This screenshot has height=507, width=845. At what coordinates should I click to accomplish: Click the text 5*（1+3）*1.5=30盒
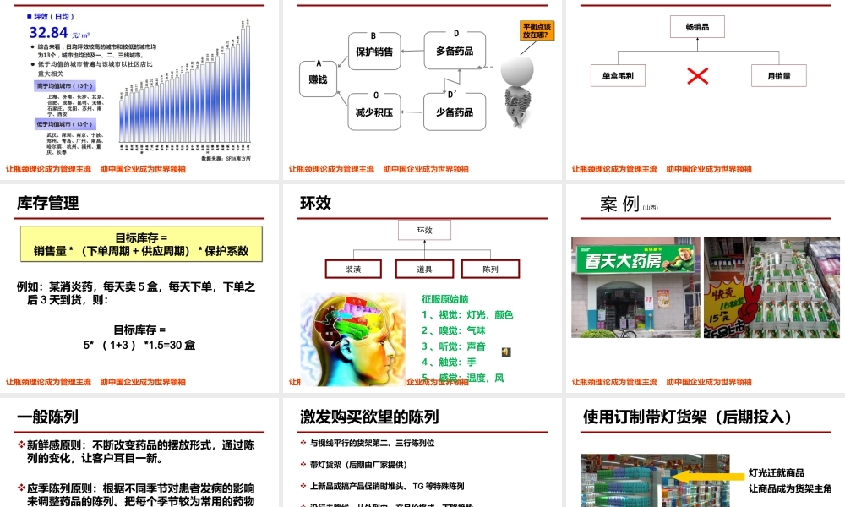139,345
